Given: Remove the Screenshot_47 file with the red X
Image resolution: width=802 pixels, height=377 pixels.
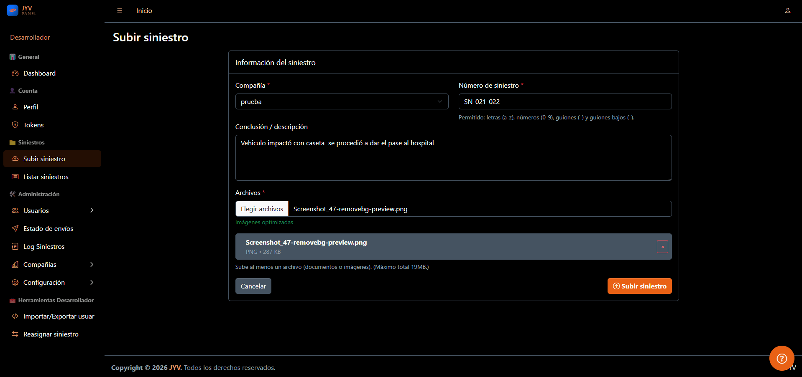Looking at the screenshot, I should point(662,247).
